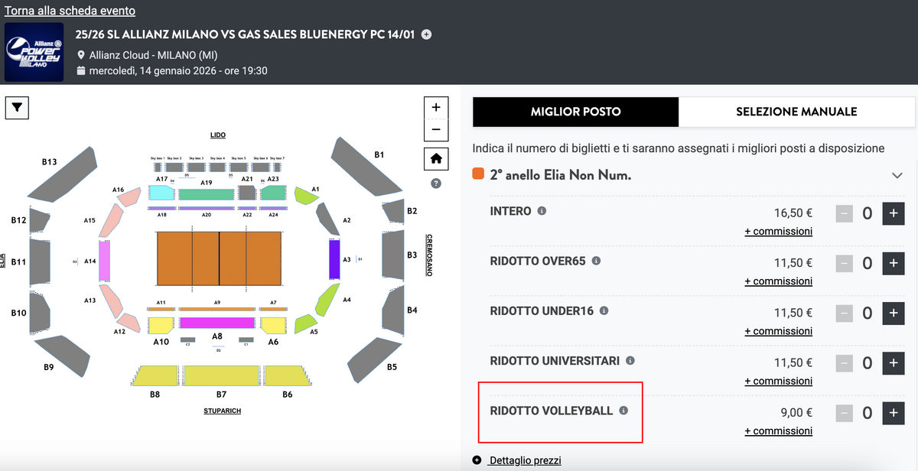Click the orange 2° anello color swatch
Screen dimensions: 918x471
tap(479, 175)
